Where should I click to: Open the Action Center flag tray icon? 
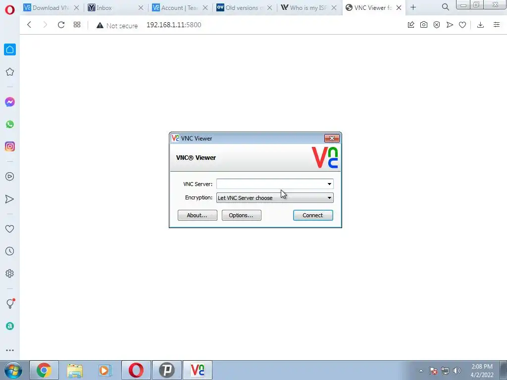pyautogui.click(x=433, y=371)
